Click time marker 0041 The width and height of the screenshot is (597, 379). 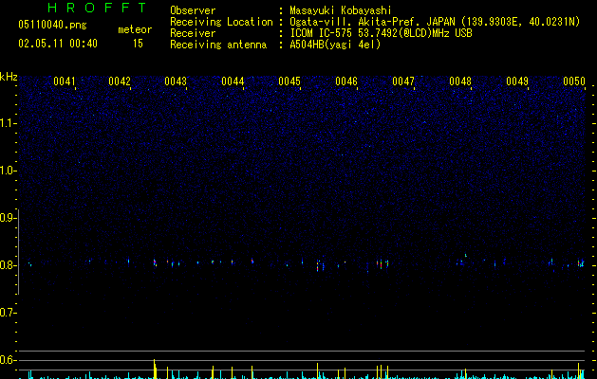click(x=65, y=81)
